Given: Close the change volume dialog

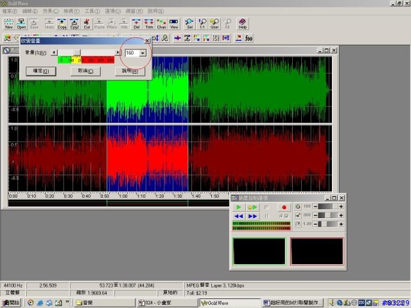Looking at the screenshot, I should [x=147, y=41].
